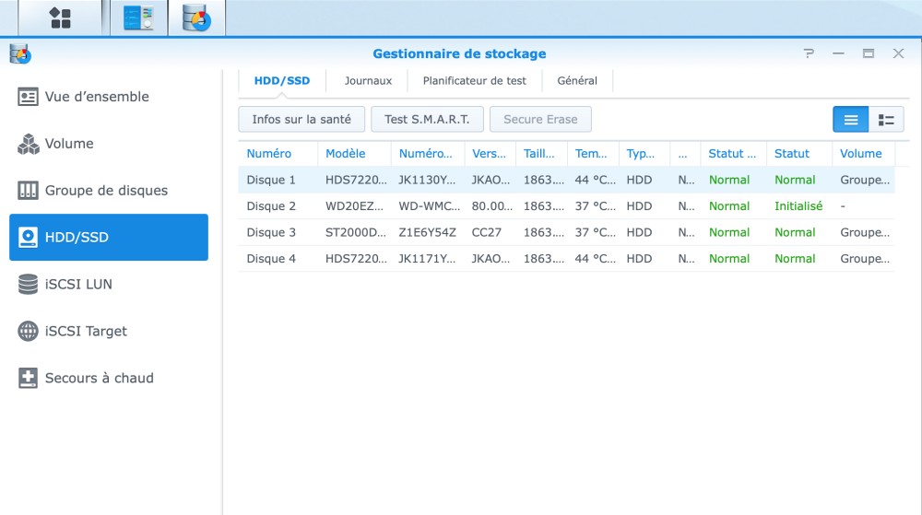
Task: Open Vue d'ensemble in sidebar
Action: (x=97, y=97)
